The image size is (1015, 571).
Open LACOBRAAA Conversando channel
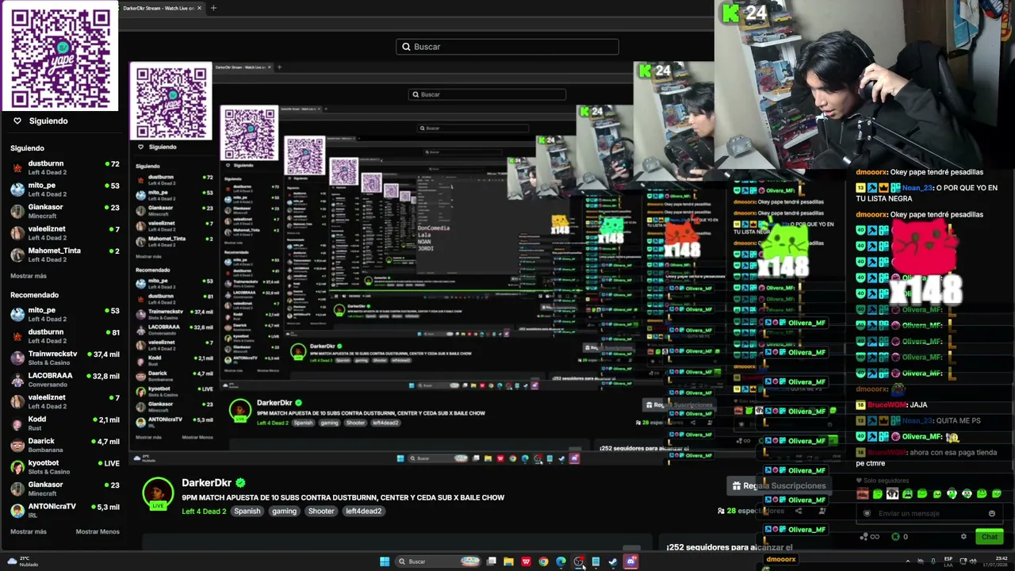point(63,380)
